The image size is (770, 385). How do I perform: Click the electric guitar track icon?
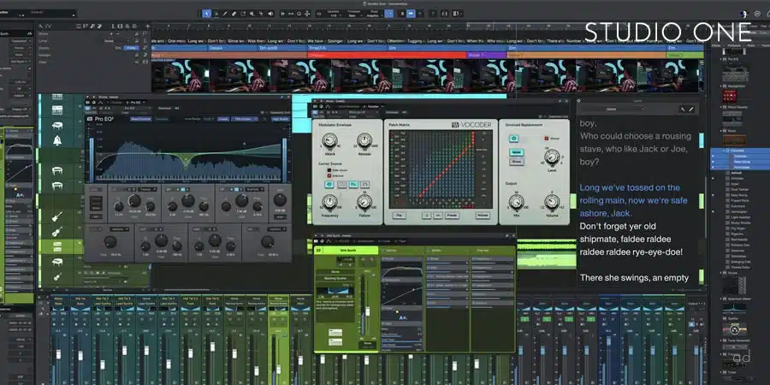click(x=57, y=216)
